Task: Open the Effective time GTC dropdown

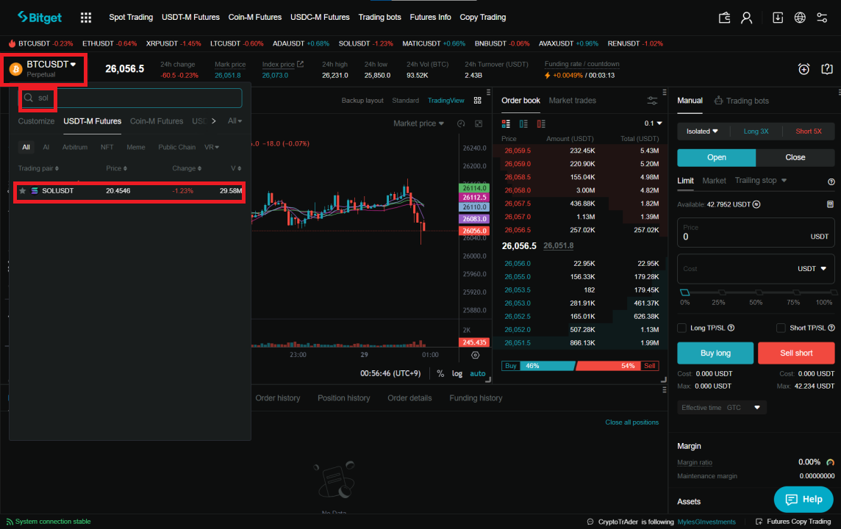Action: tap(721, 407)
